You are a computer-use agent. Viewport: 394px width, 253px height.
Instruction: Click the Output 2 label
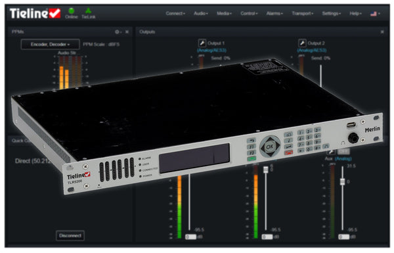(x=316, y=43)
